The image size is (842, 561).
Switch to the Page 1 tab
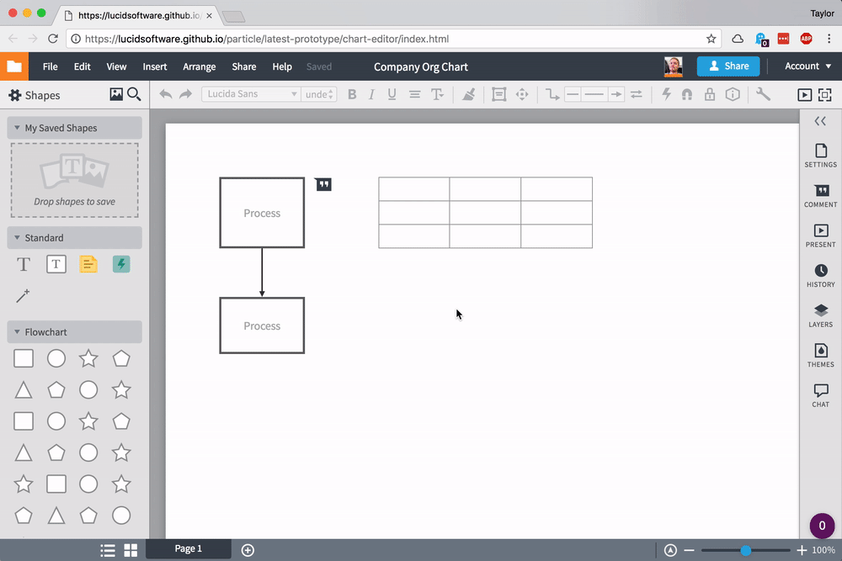(x=189, y=549)
